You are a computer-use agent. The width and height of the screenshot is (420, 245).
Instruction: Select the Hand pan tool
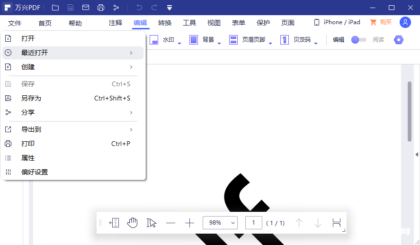click(132, 223)
